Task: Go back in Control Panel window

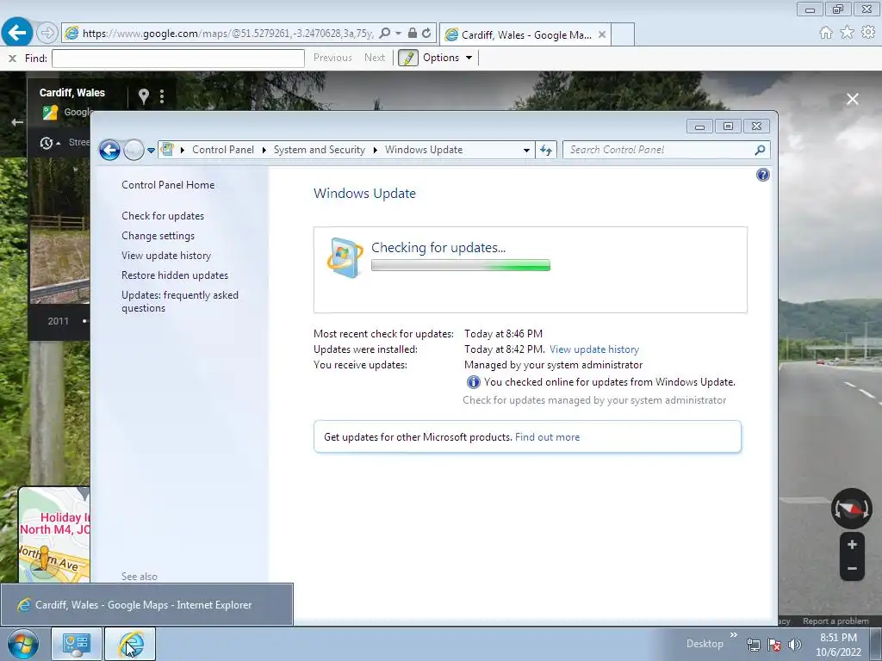Action: (109, 150)
